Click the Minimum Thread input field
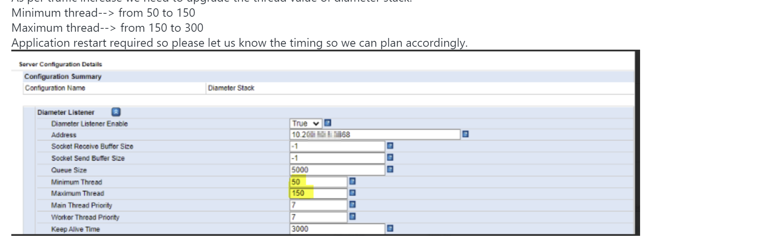This screenshot has height=250, width=764. tap(319, 182)
